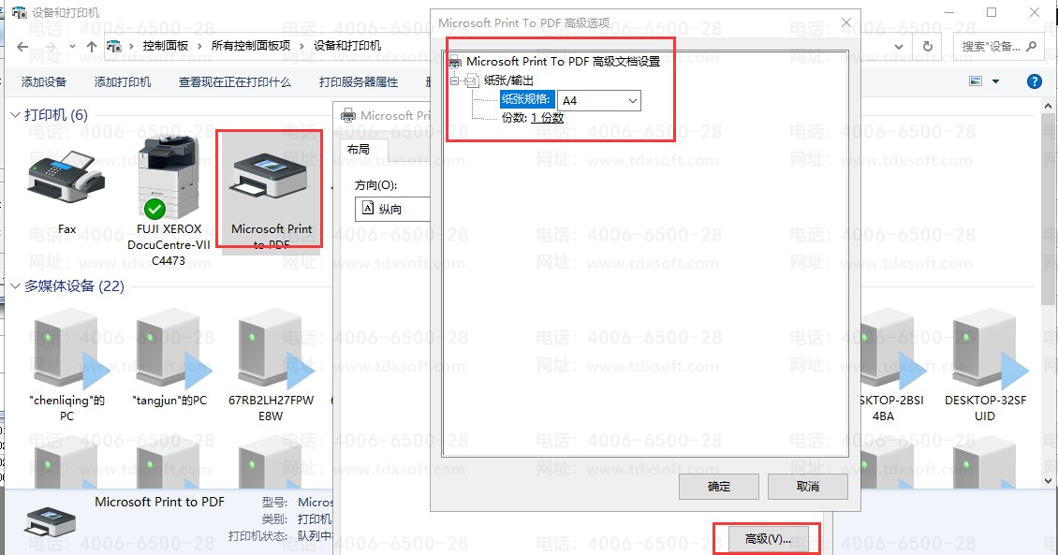This screenshot has width=1058, height=555.
Task: Open advanced settings with 高级(V)... button
Action: click(768, 539)
